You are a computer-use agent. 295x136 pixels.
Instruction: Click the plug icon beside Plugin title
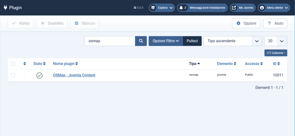pyautogui.click(x=5, y=8)
